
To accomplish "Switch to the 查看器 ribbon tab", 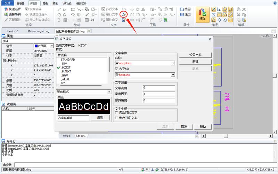I will 21,3.
